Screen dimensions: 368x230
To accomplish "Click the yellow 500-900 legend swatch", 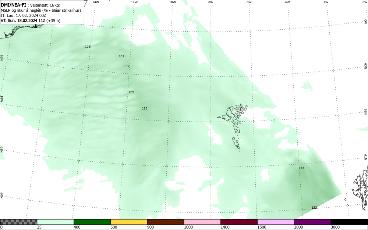I will (x=129, y=222).
